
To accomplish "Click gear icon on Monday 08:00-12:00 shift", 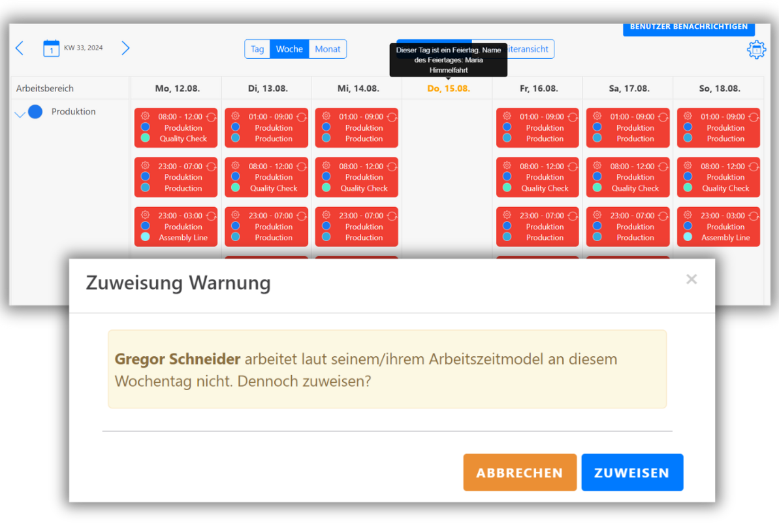I will tap(145, 116).
